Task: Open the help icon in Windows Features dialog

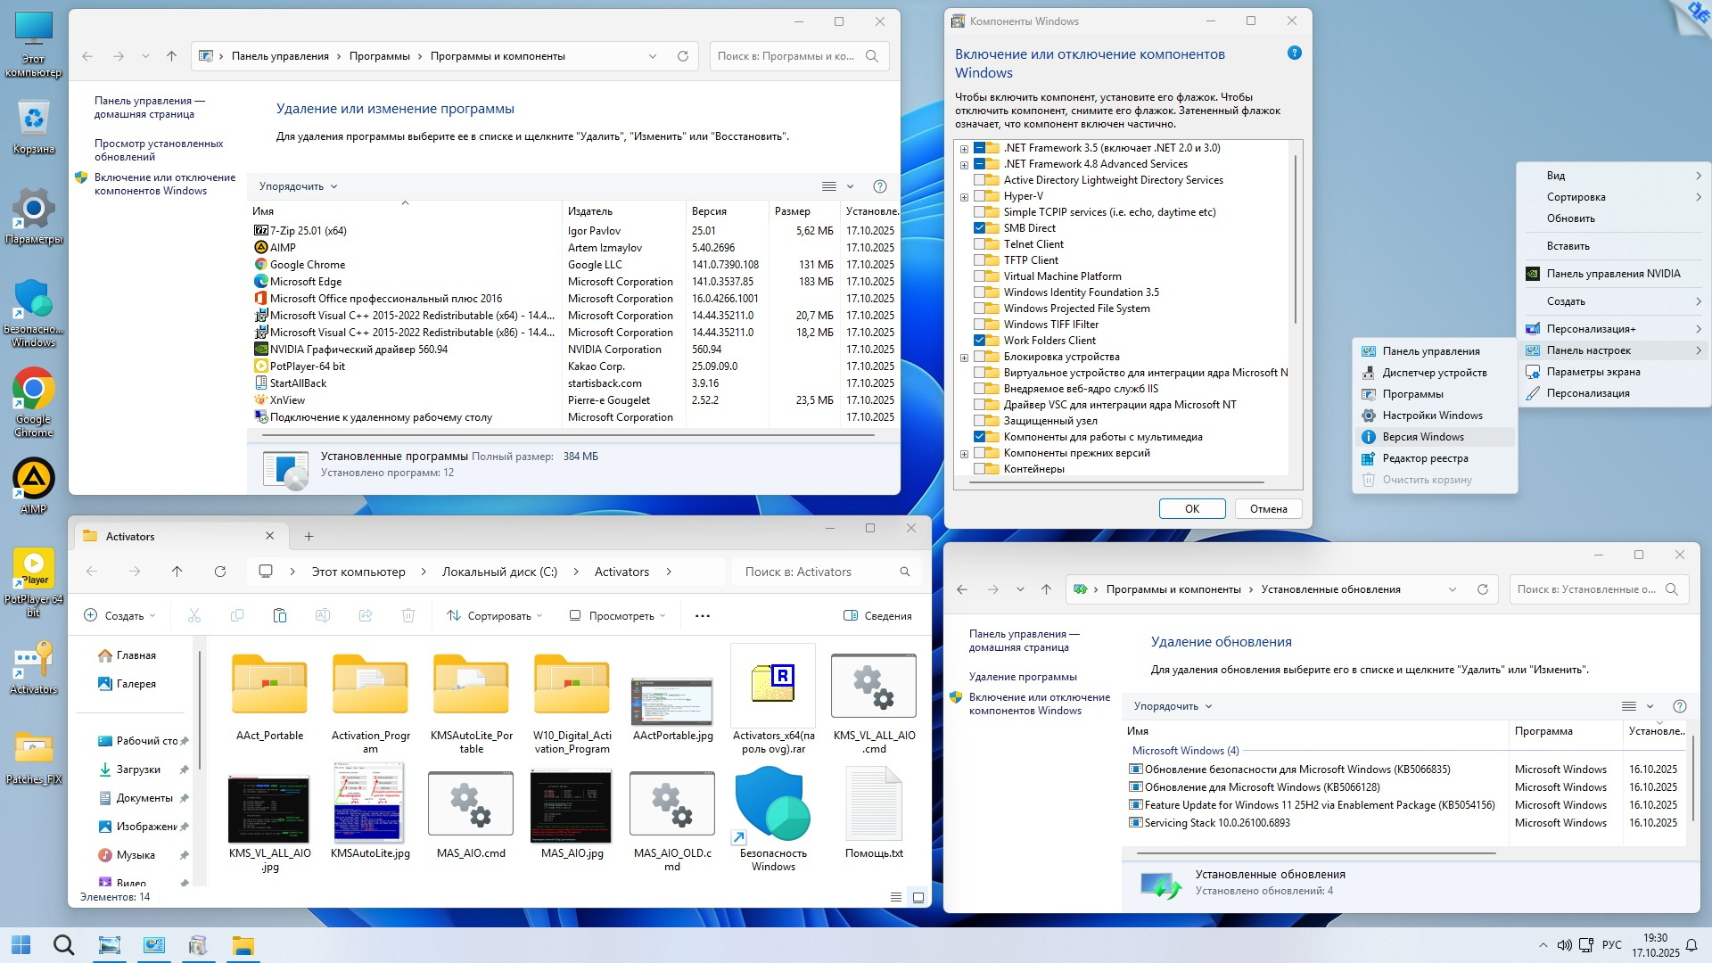Action: (1294, 53)
